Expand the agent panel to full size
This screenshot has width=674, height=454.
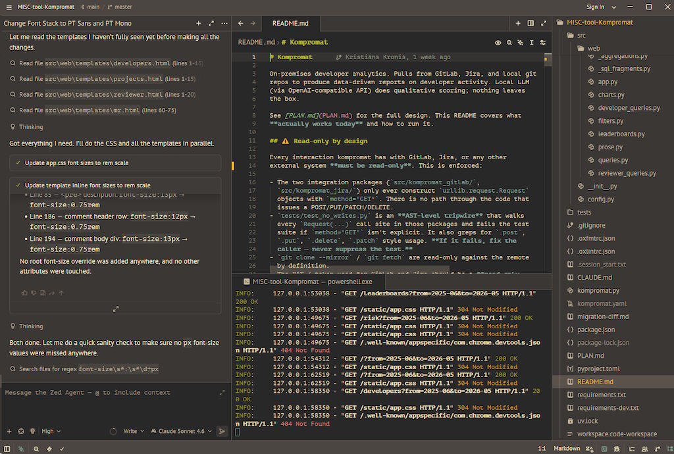point(211,23)
